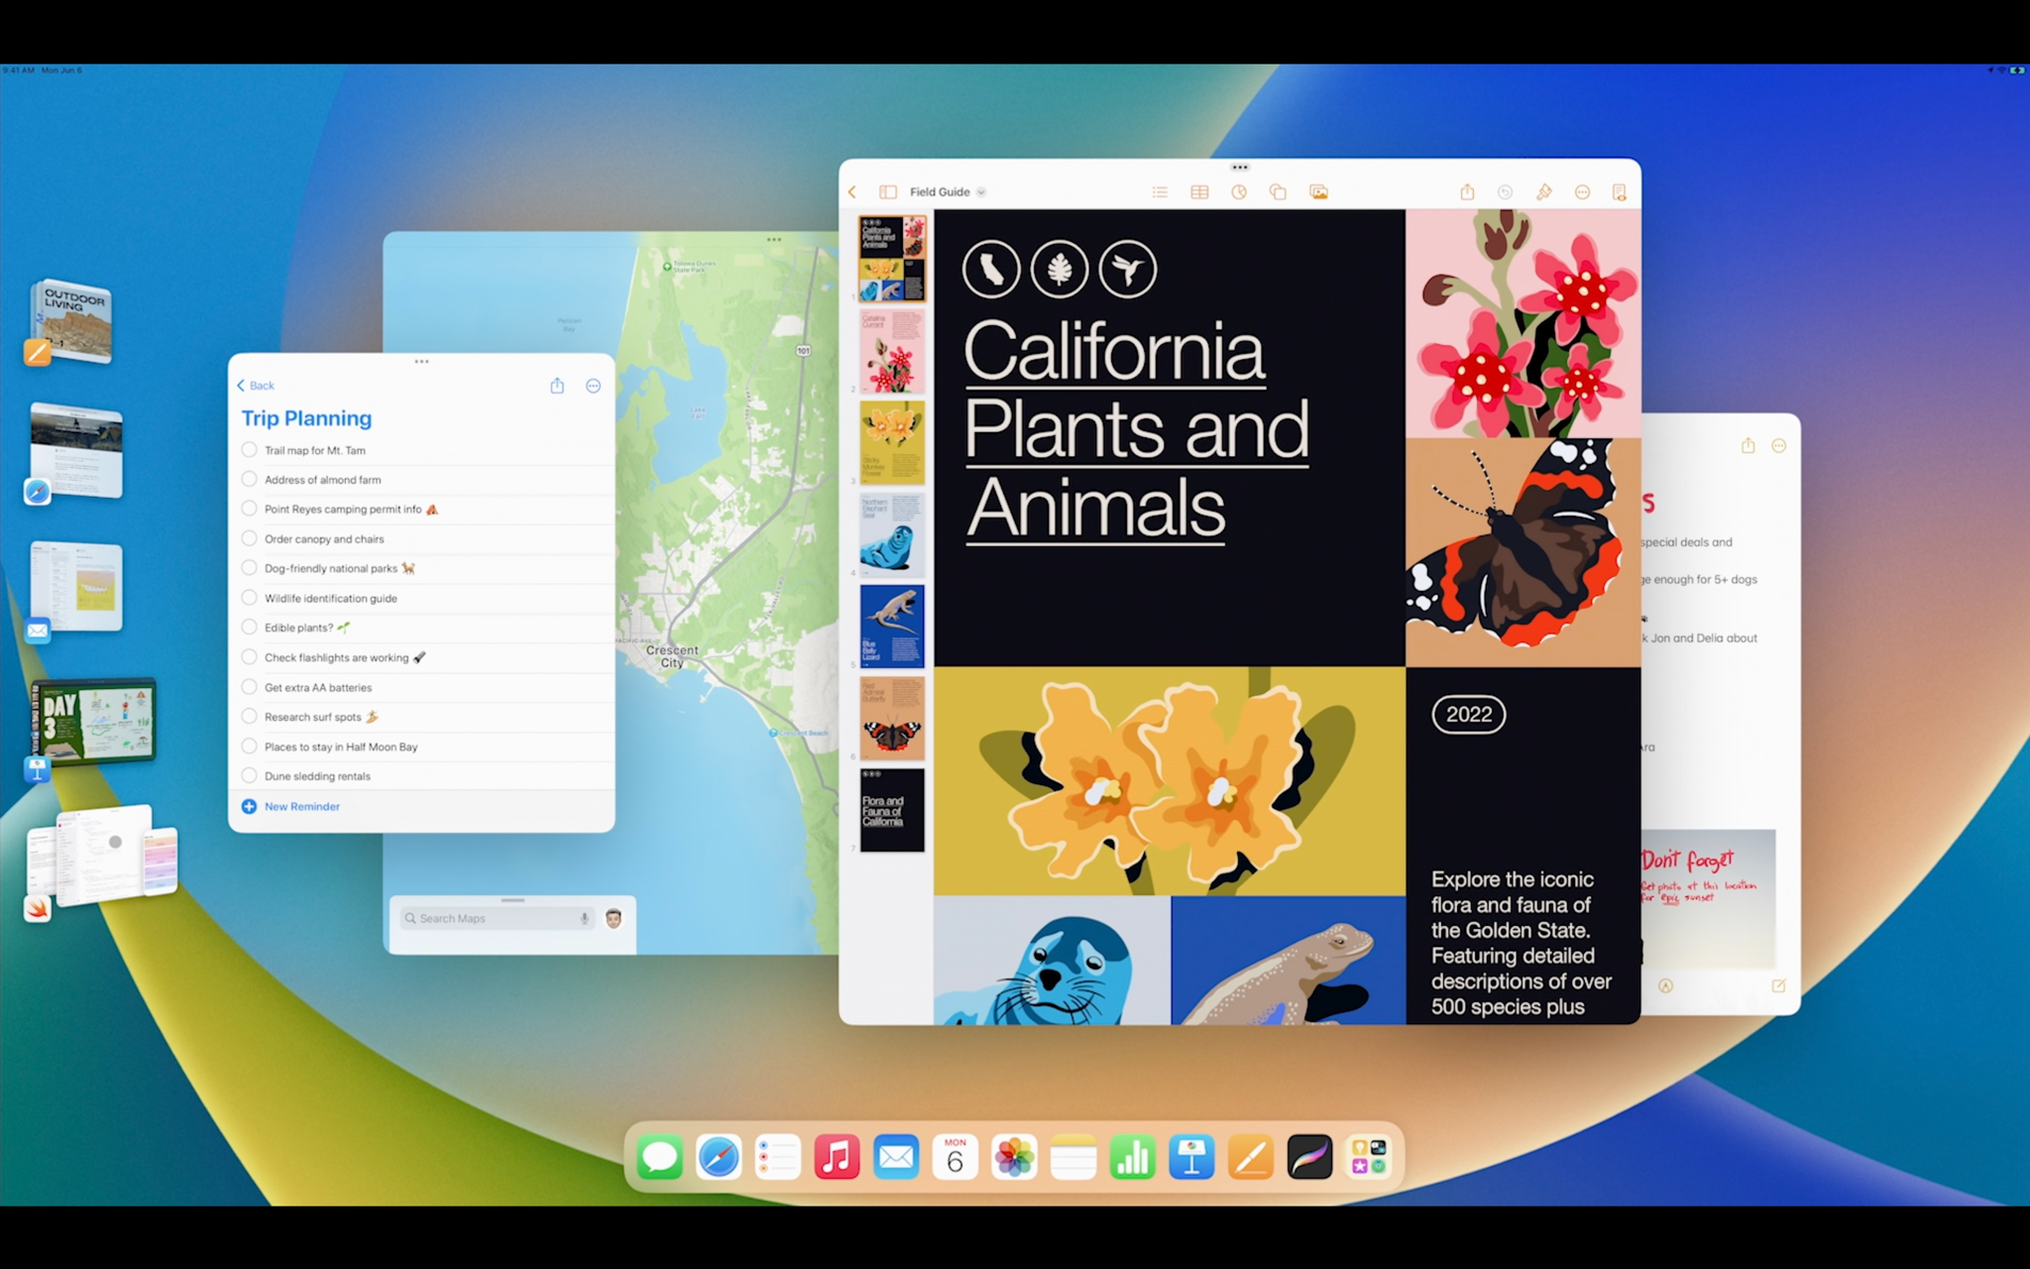Open the Reminders window multitasking dots

[x=421, y=362]
